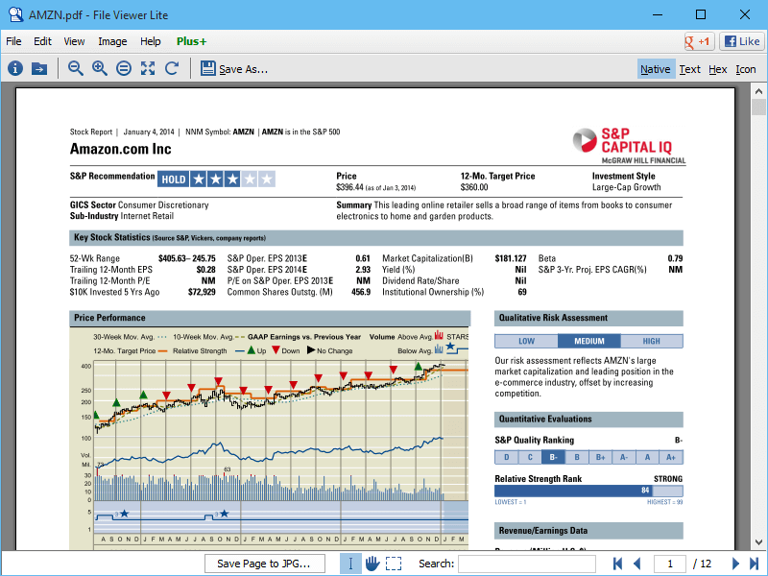Screen dimensions: 768x576
Task: Click the vertical scrollbar thumb
Action: point(758,107)
